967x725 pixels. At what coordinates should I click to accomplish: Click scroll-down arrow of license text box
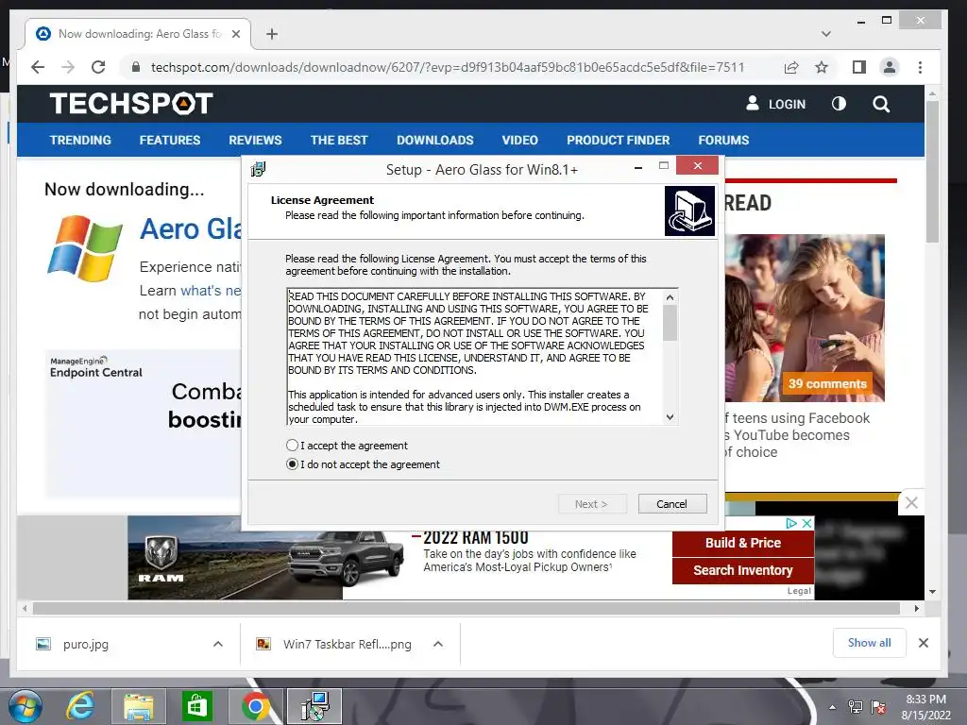point(670,416)
